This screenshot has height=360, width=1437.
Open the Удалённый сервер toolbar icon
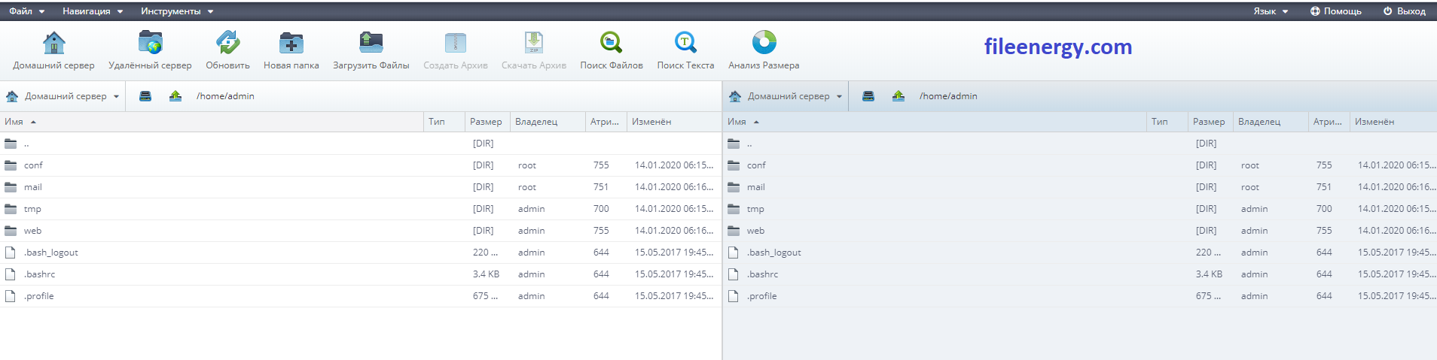pos(150,43)
